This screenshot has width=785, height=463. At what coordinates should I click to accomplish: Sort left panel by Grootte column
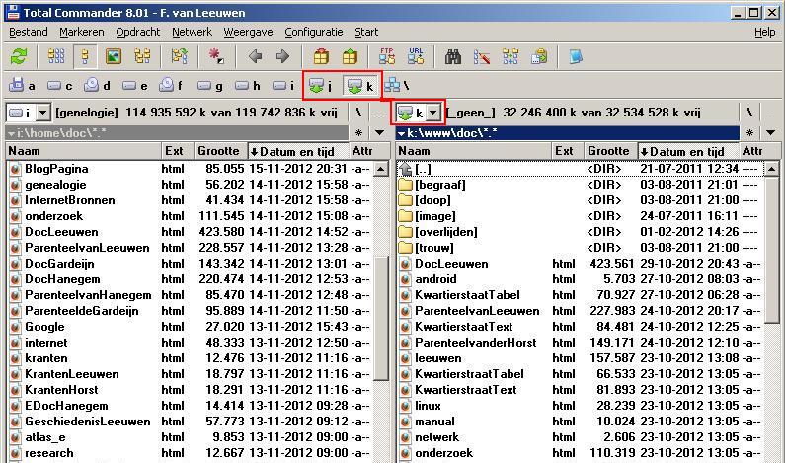click(219, 151)
